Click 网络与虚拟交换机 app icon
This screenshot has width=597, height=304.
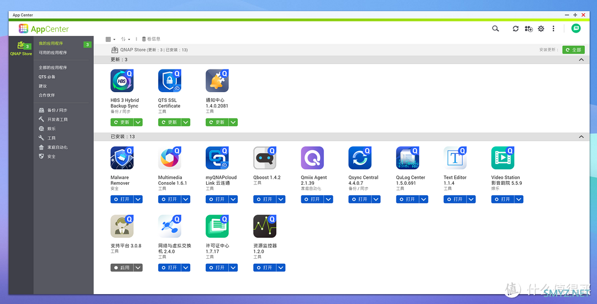[170, 226]
